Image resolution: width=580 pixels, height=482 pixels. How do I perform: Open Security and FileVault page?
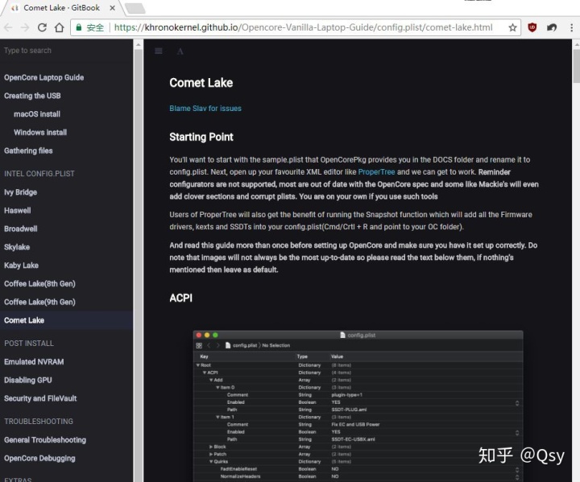click(41, 398)
